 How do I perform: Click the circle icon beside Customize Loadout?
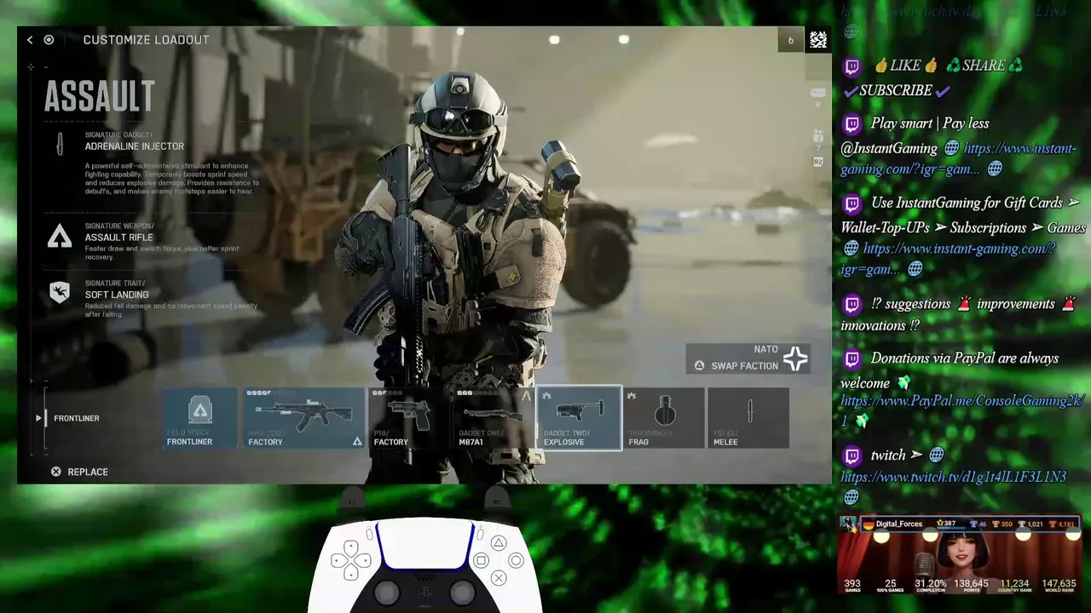tap(49, 40)
